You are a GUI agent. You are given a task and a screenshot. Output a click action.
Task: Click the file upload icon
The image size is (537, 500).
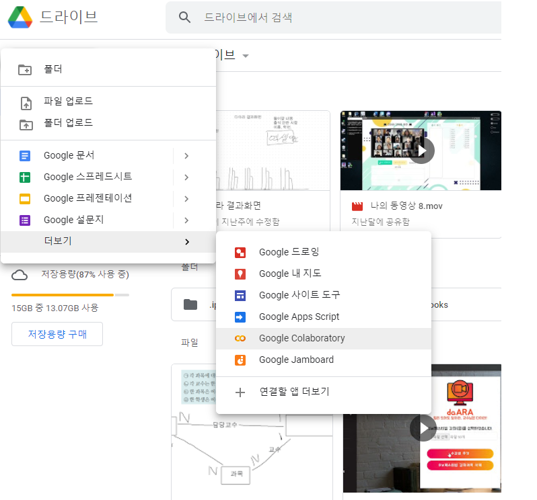pos(26,103)
